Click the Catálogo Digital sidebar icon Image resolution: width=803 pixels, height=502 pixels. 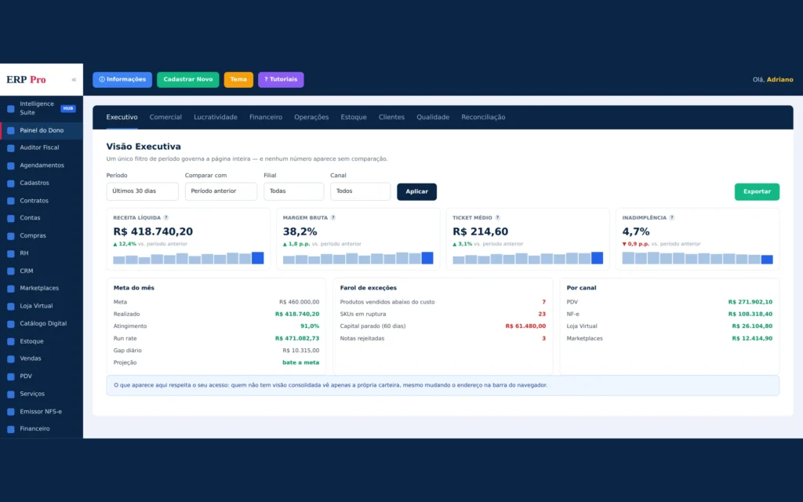pos(11,324)
